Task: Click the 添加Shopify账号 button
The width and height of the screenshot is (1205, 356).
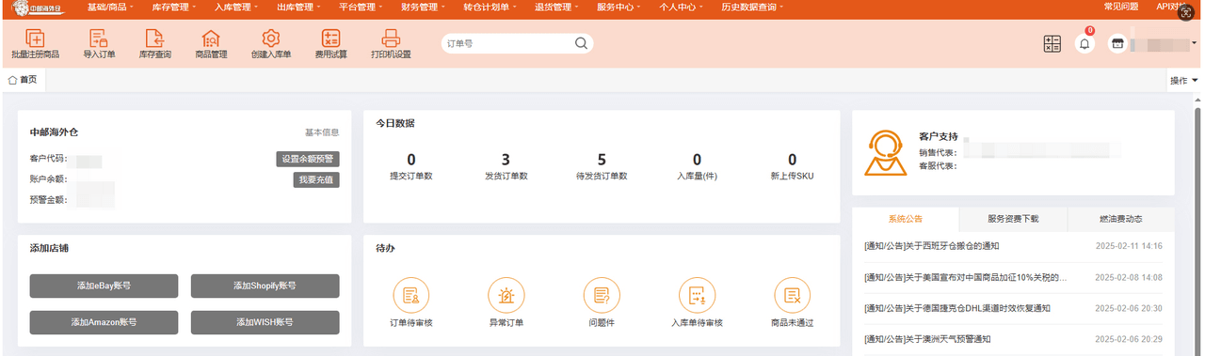Action: point(265,286)
